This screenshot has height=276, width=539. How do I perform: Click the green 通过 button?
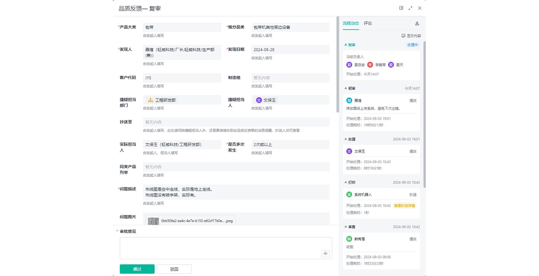point(137,269)
